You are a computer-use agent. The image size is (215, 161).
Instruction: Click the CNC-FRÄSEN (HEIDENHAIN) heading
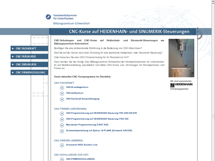70,109
